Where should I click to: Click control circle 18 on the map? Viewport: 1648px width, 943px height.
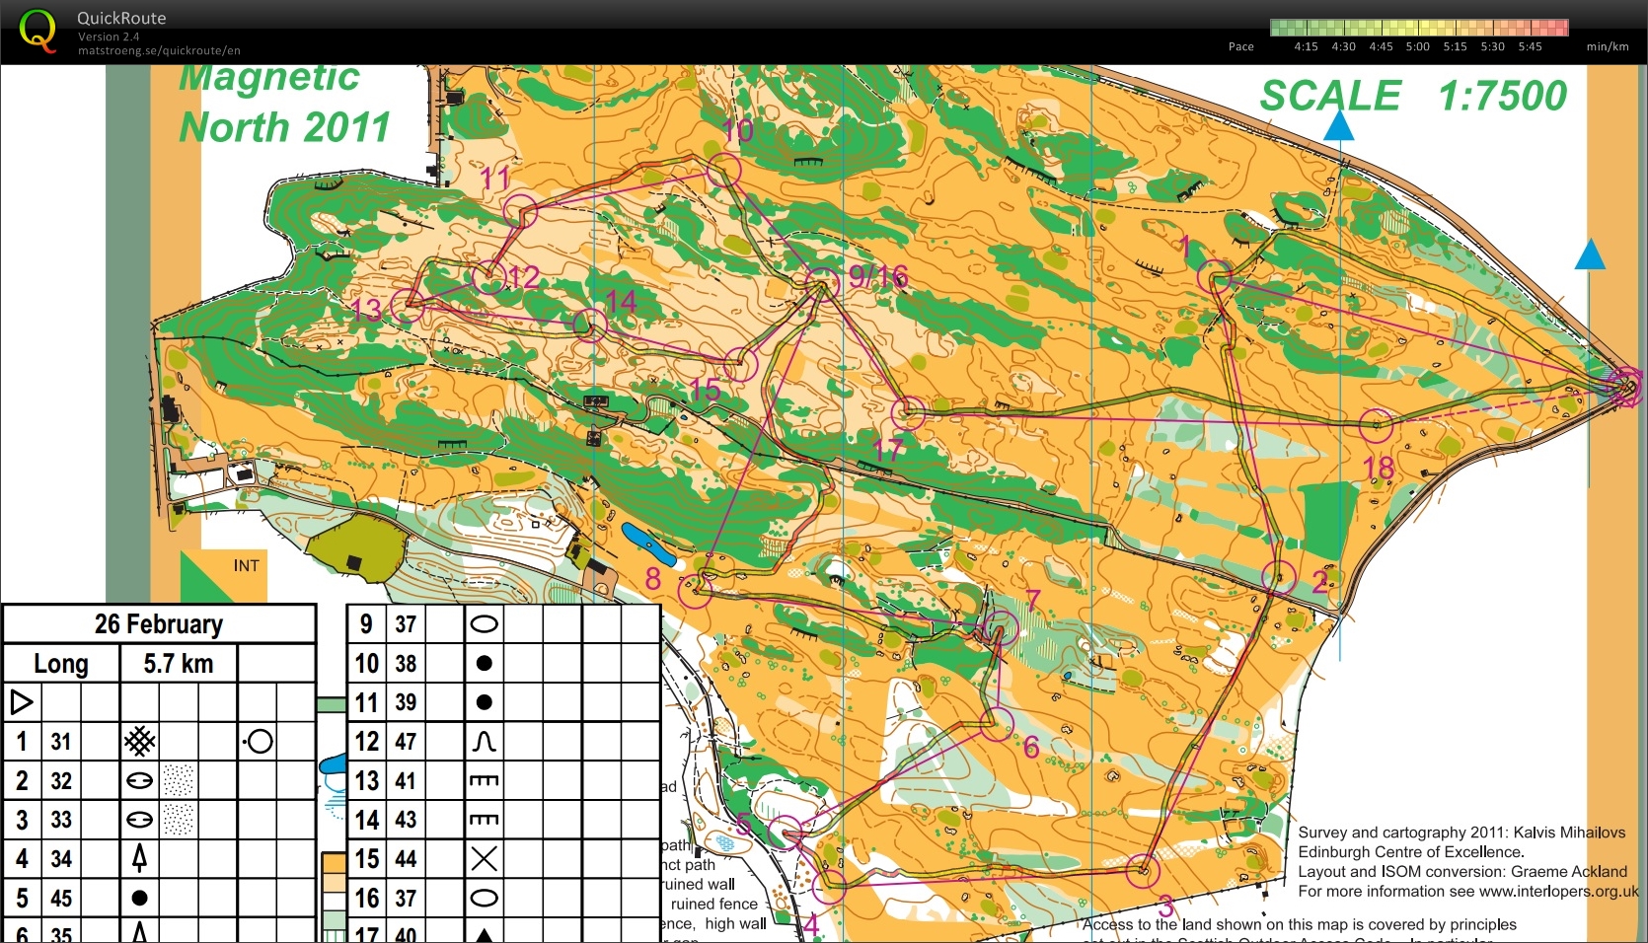click(x=1376, y=426)
